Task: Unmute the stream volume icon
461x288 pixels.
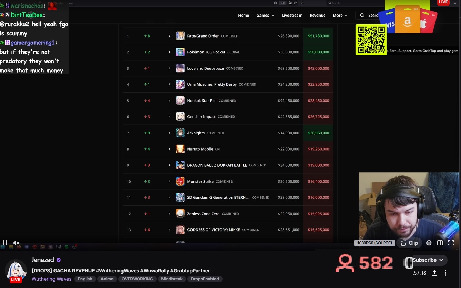Action: 16,243
